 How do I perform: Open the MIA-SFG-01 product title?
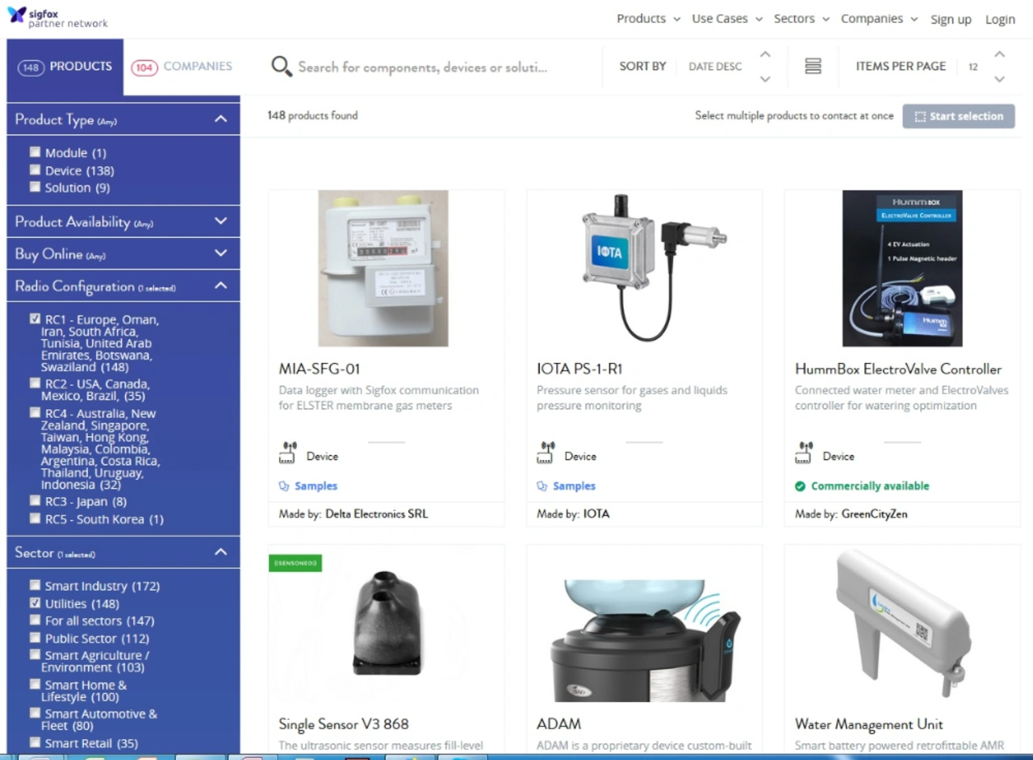[x=319, y=369]
